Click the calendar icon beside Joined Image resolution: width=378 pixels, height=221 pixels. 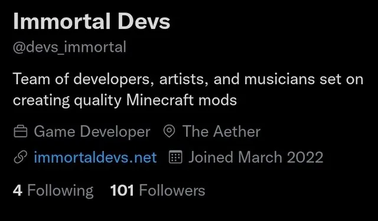(175, 157)
